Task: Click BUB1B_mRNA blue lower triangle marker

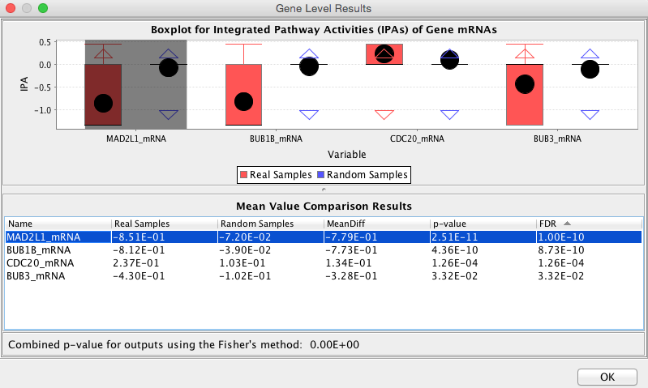Action: (x=309, y=115)
